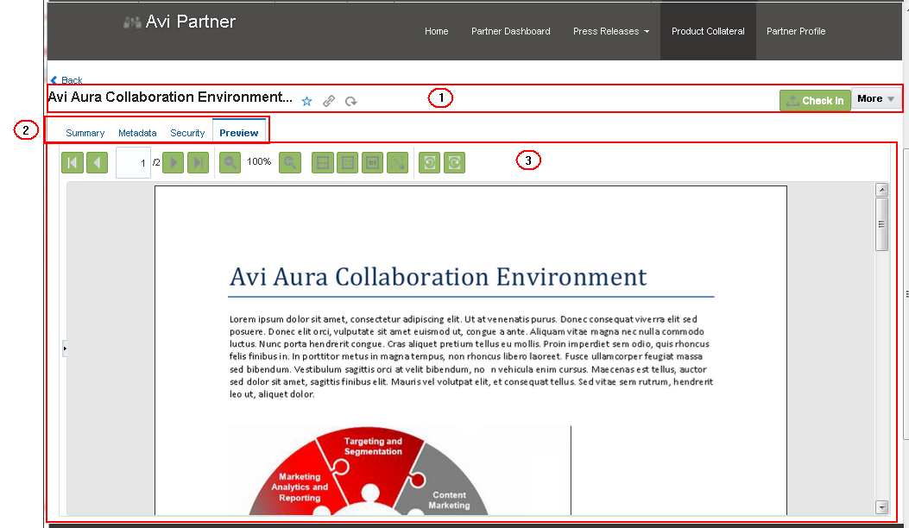The image size is (909, 528).
Task: Click the page number input field
Action: [x=133, y=163]
